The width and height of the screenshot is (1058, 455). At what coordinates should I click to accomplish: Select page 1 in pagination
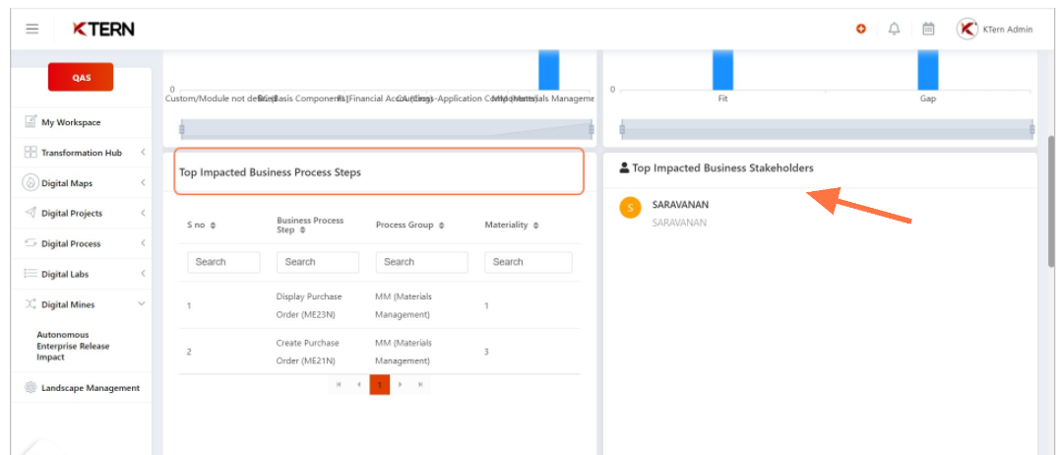click(380, 385)
